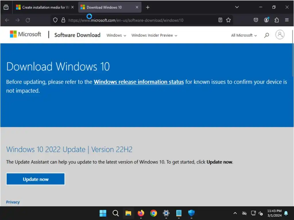Show hidden tray icons chevron

click(235, 213)
